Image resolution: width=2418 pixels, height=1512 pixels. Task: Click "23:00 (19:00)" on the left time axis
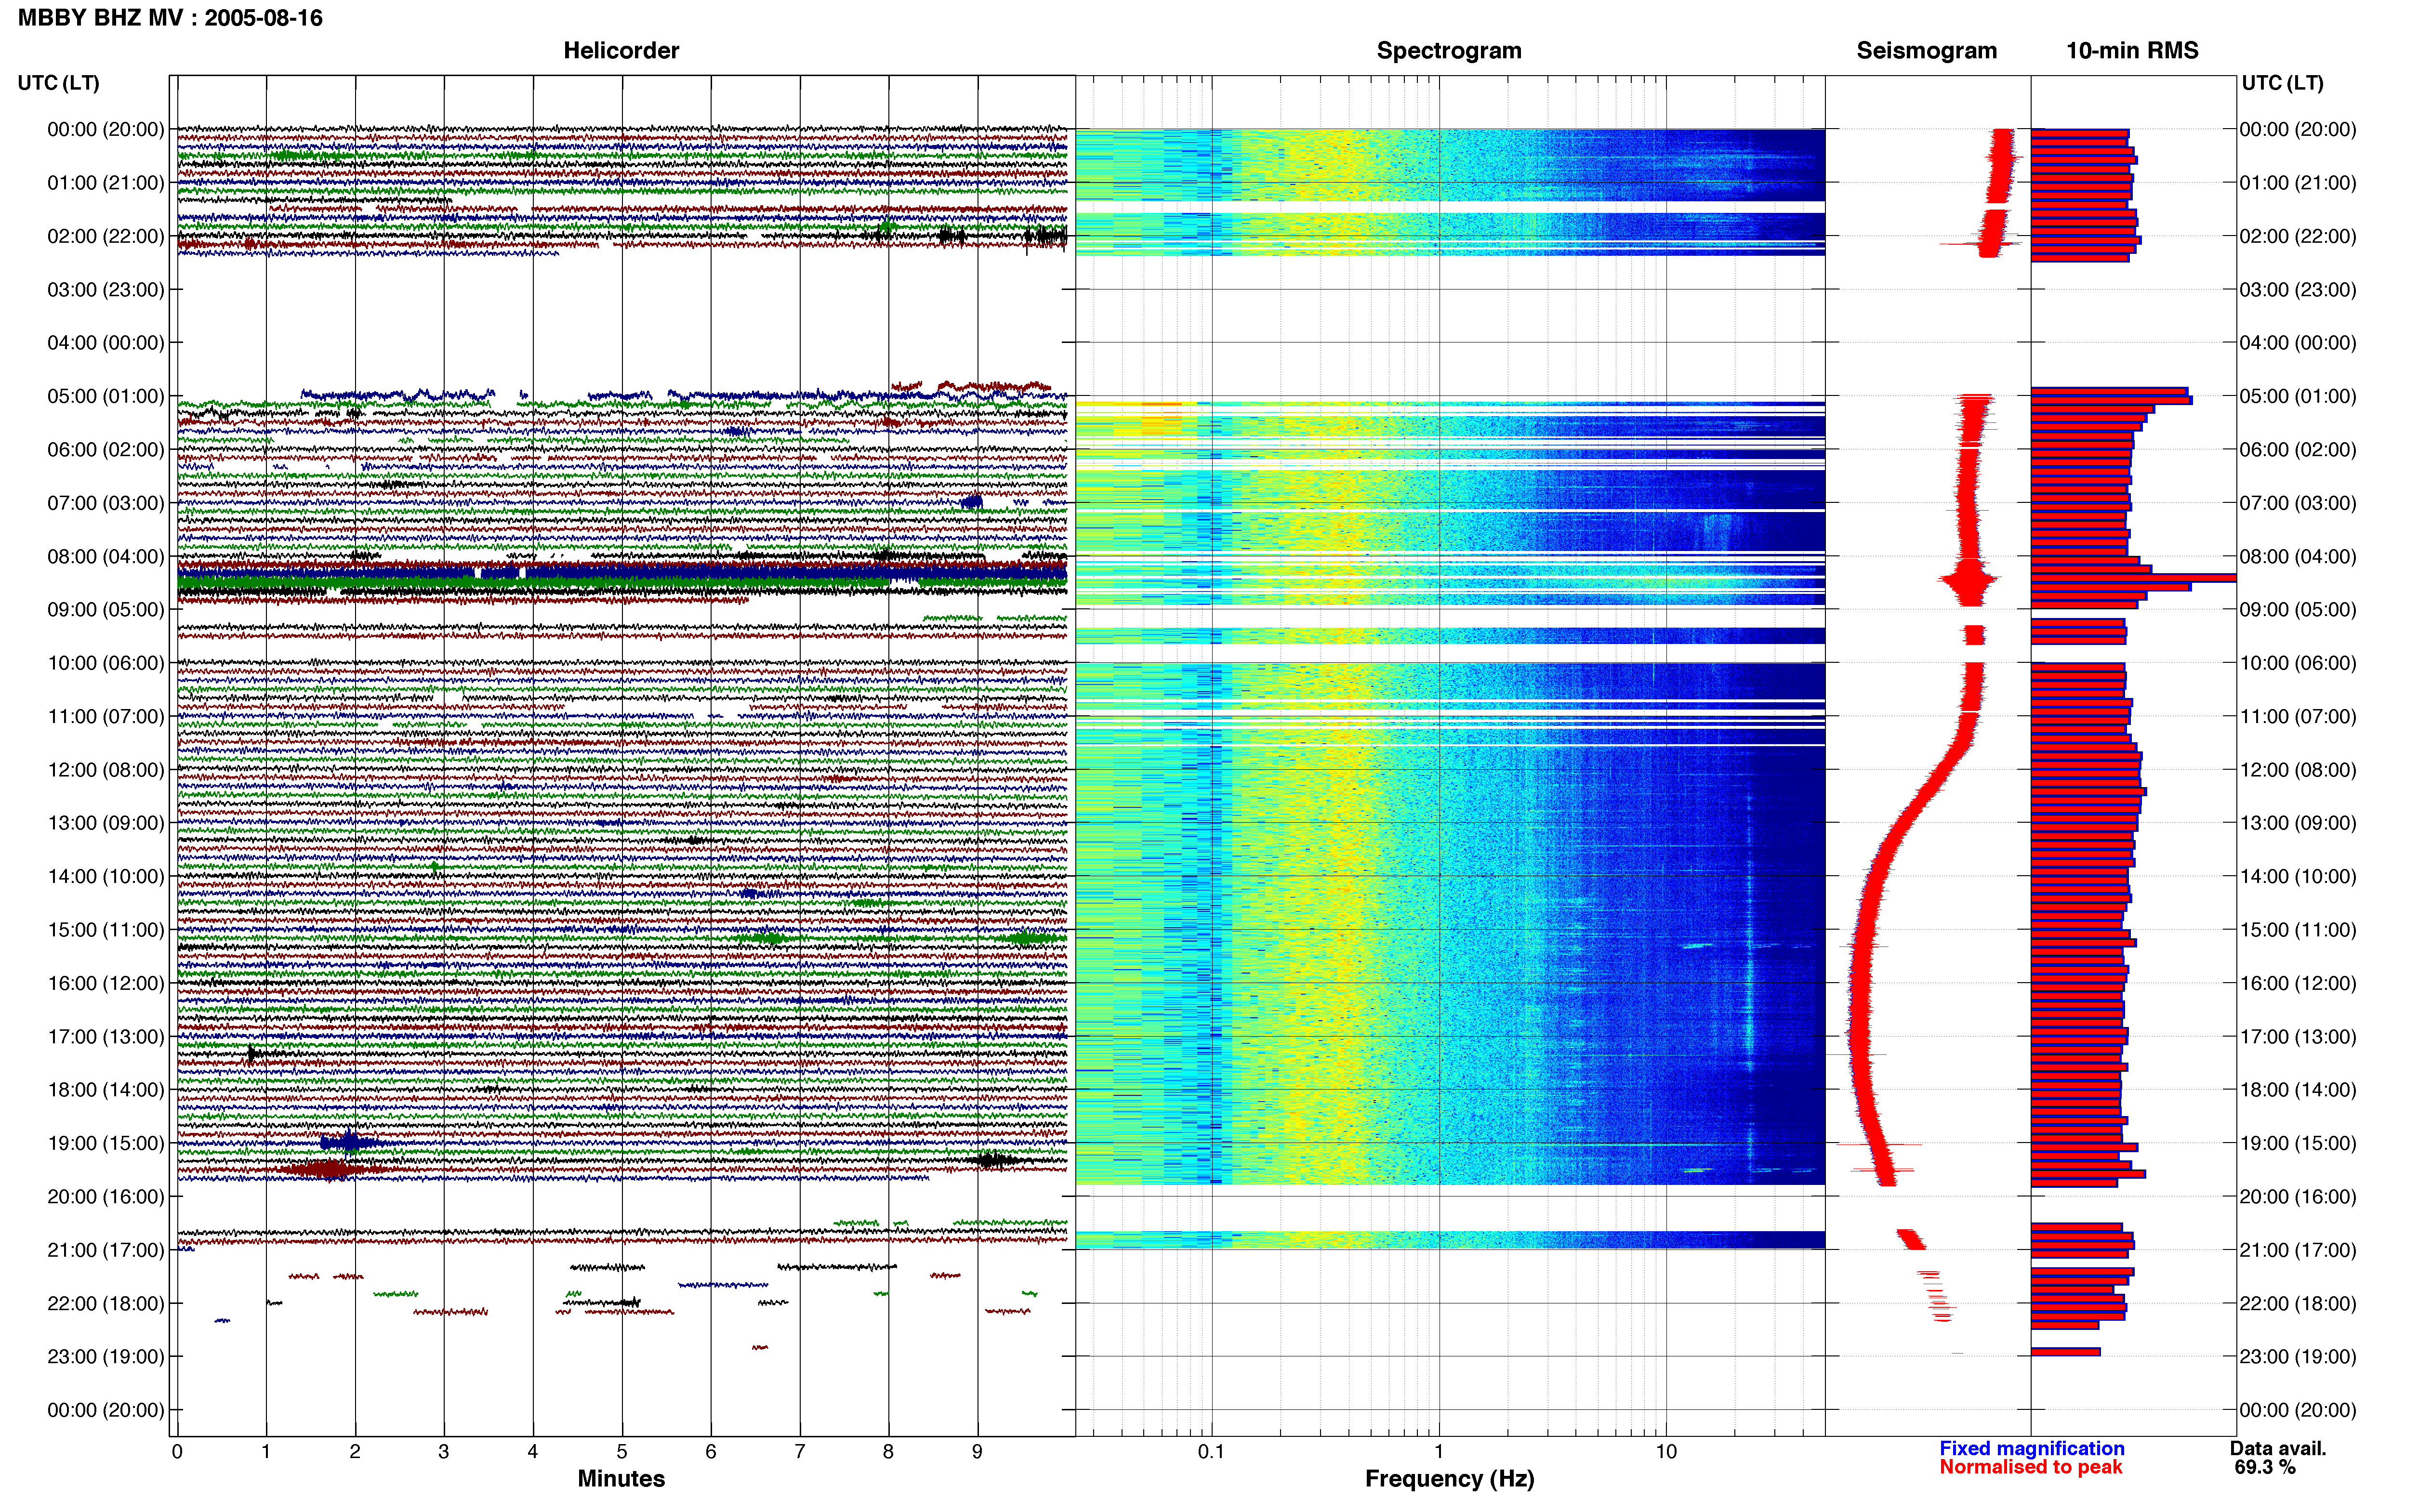pyautogui.click(x=106, y=1357)
